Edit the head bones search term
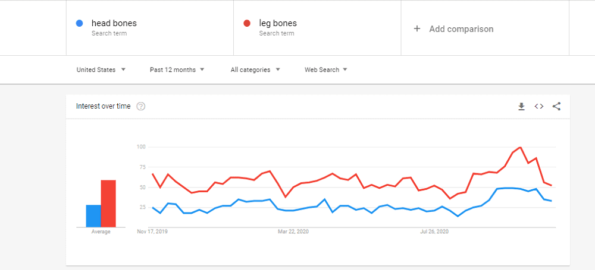Screen dimensions: 595x270 [114, 24]
